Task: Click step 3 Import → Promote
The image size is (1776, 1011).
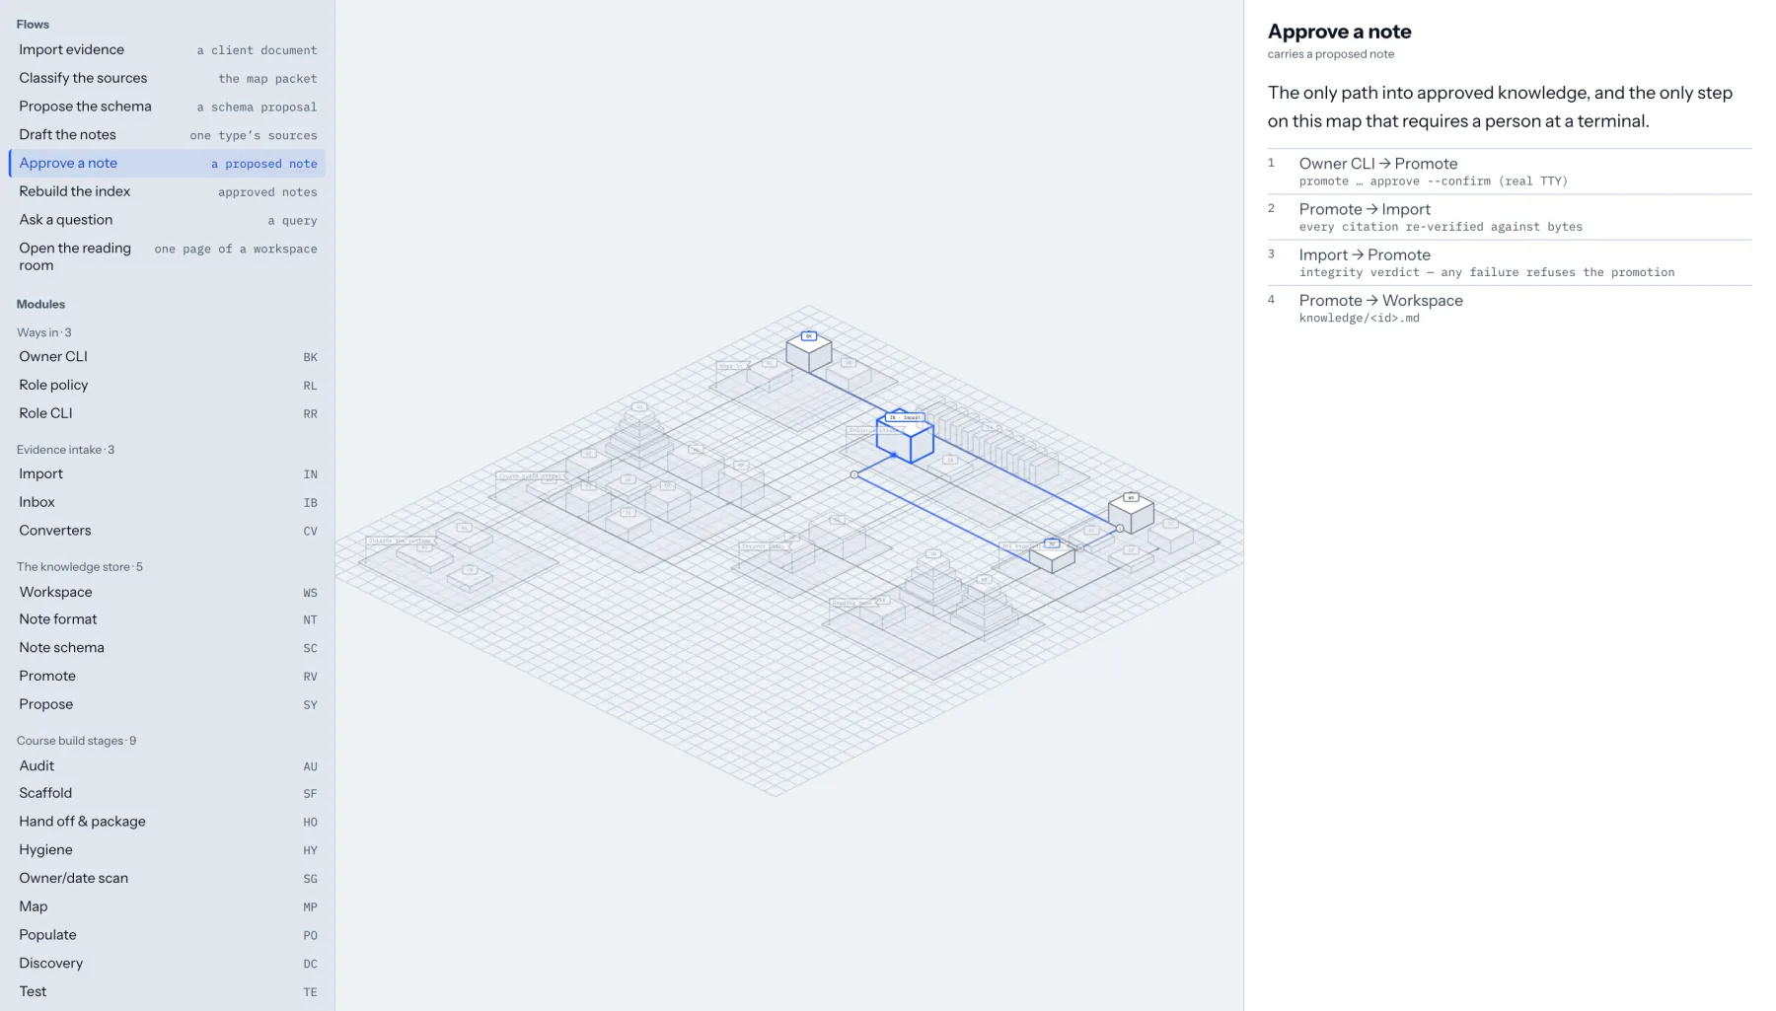Action: coord(1510,262)
